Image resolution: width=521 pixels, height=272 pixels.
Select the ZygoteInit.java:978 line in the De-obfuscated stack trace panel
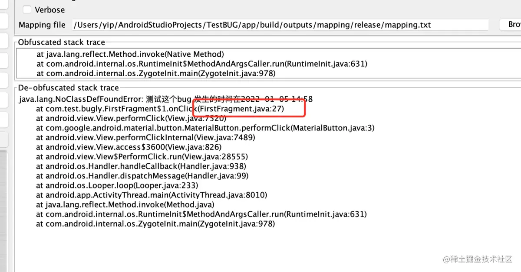tap(155, 223)
